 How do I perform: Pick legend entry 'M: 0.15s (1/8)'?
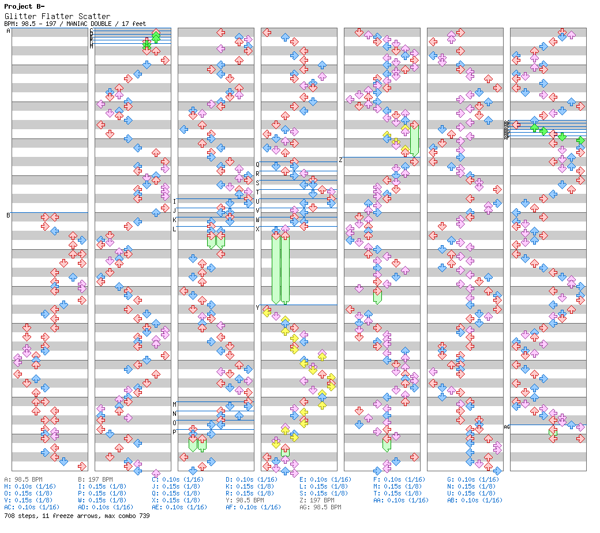tap(397, 486)
